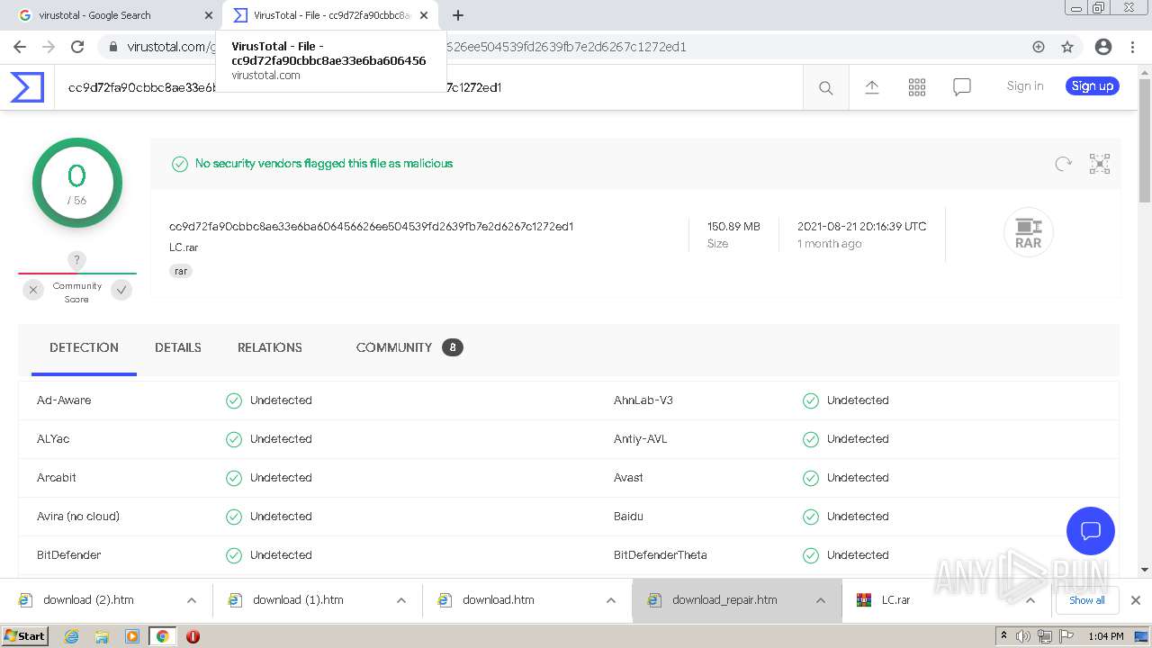Screen dimensions: 1152x648
Task: Open download_repair.htm file
Action: (724, 600)
